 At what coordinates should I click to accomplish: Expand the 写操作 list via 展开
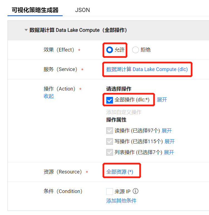coord(169,141)
